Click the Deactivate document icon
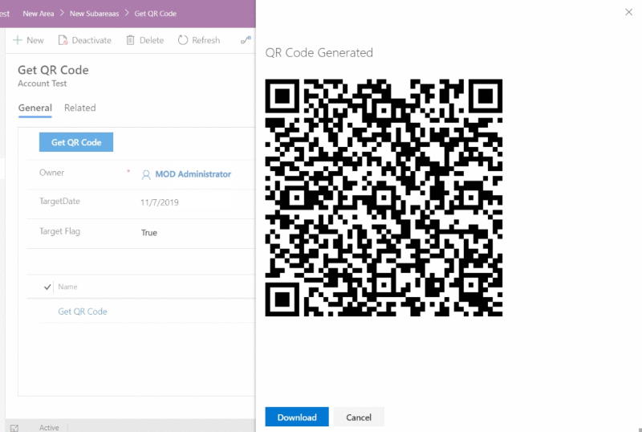This screenshot has width=642, height=432. (x=63, y=40)
